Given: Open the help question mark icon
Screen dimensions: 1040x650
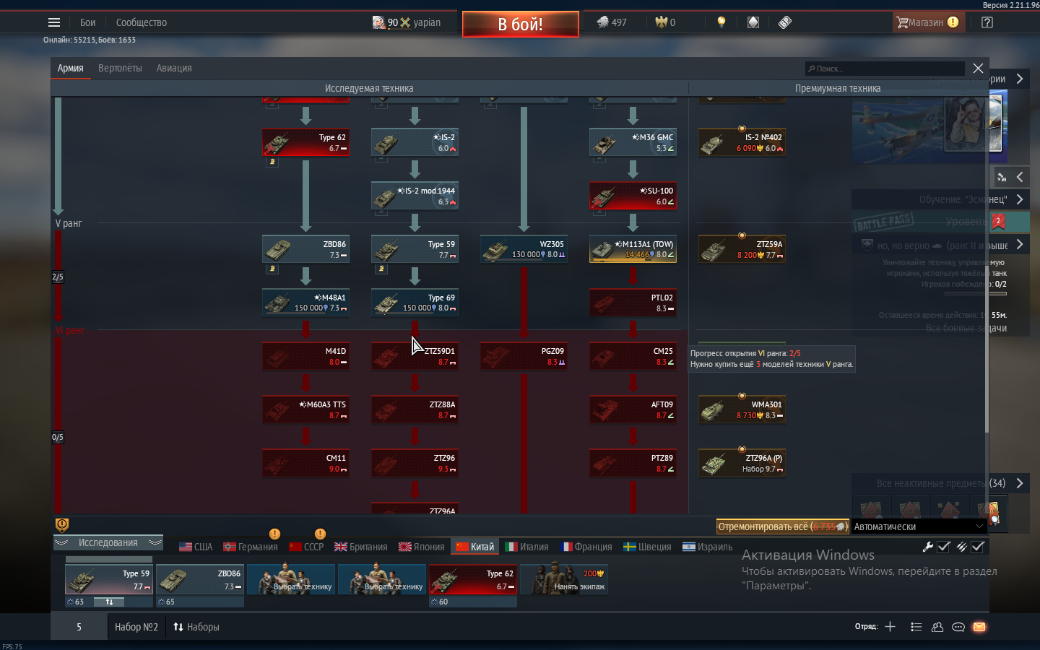Looking at the screenshot, I should (987, 22).
